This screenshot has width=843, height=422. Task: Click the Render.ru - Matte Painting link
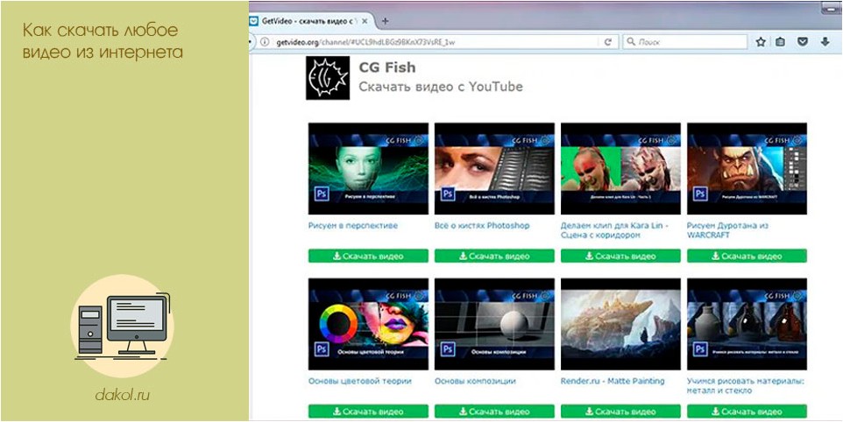(x=613, y=381)
